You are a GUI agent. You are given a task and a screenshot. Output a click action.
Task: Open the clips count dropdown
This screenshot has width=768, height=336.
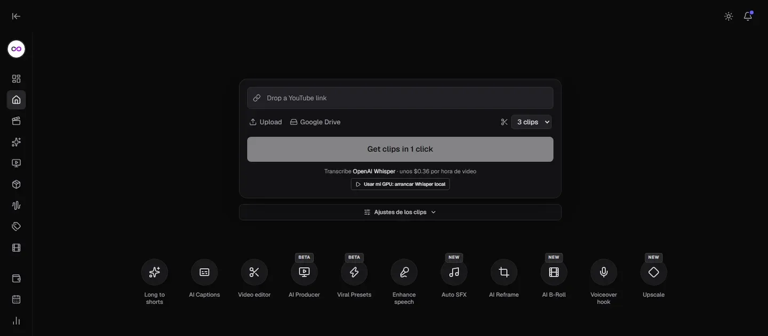tap(531, 122)
